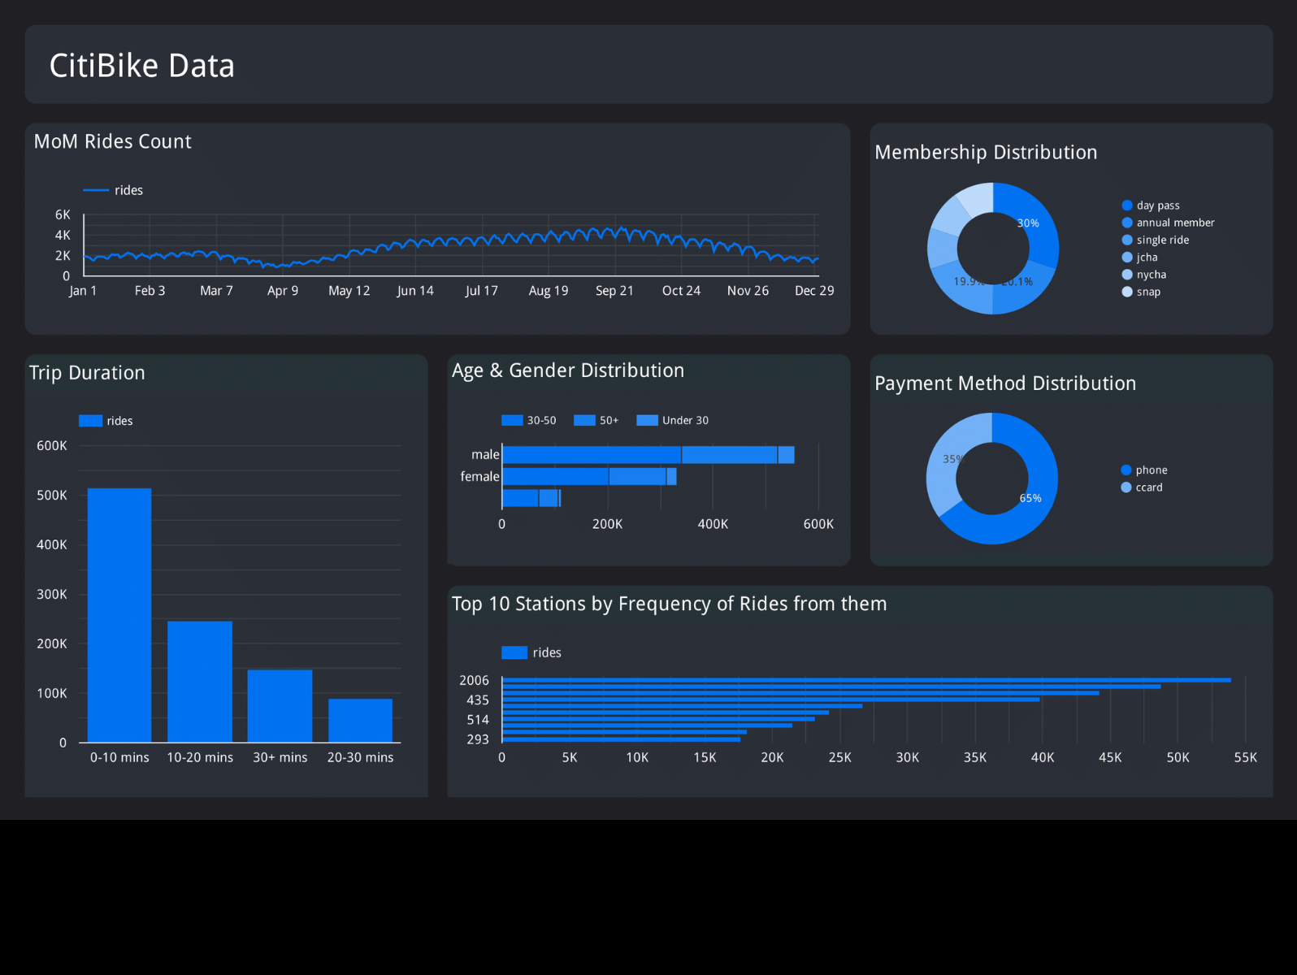Viewport: 1297px width, 975px height.
Task: Click the male row's first bar segment
Action: tap(592, 455)
